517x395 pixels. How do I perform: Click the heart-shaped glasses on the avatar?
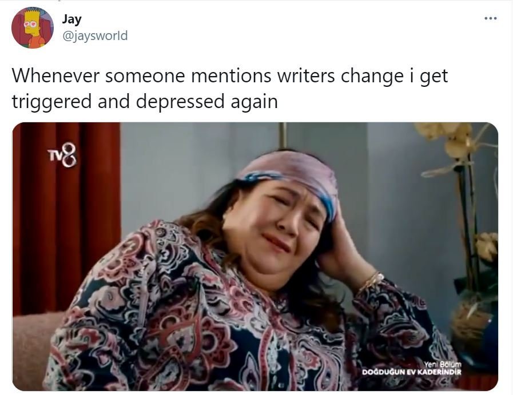[x=32, y=25]
